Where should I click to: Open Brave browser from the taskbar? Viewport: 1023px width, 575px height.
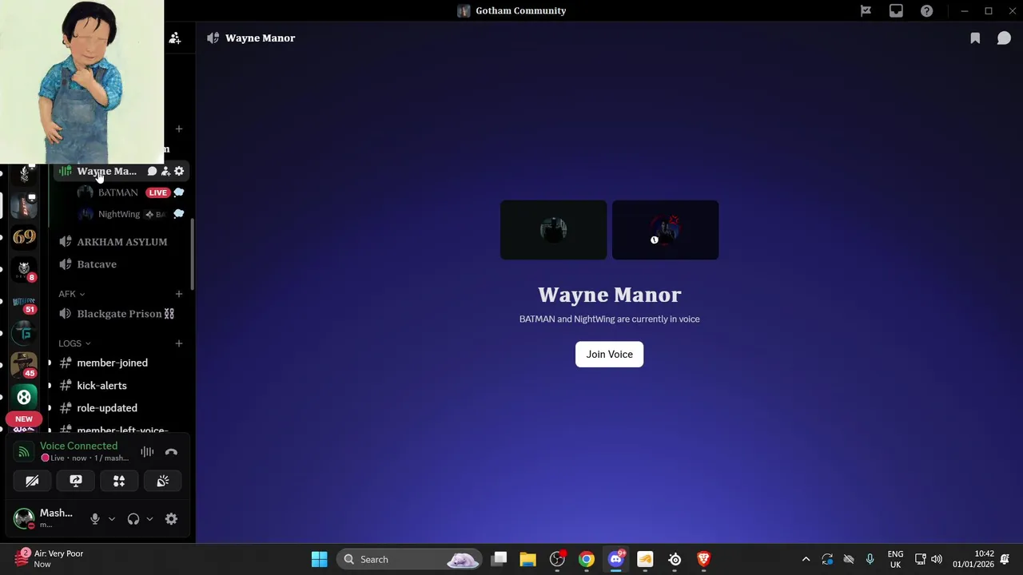coord(704,559)
